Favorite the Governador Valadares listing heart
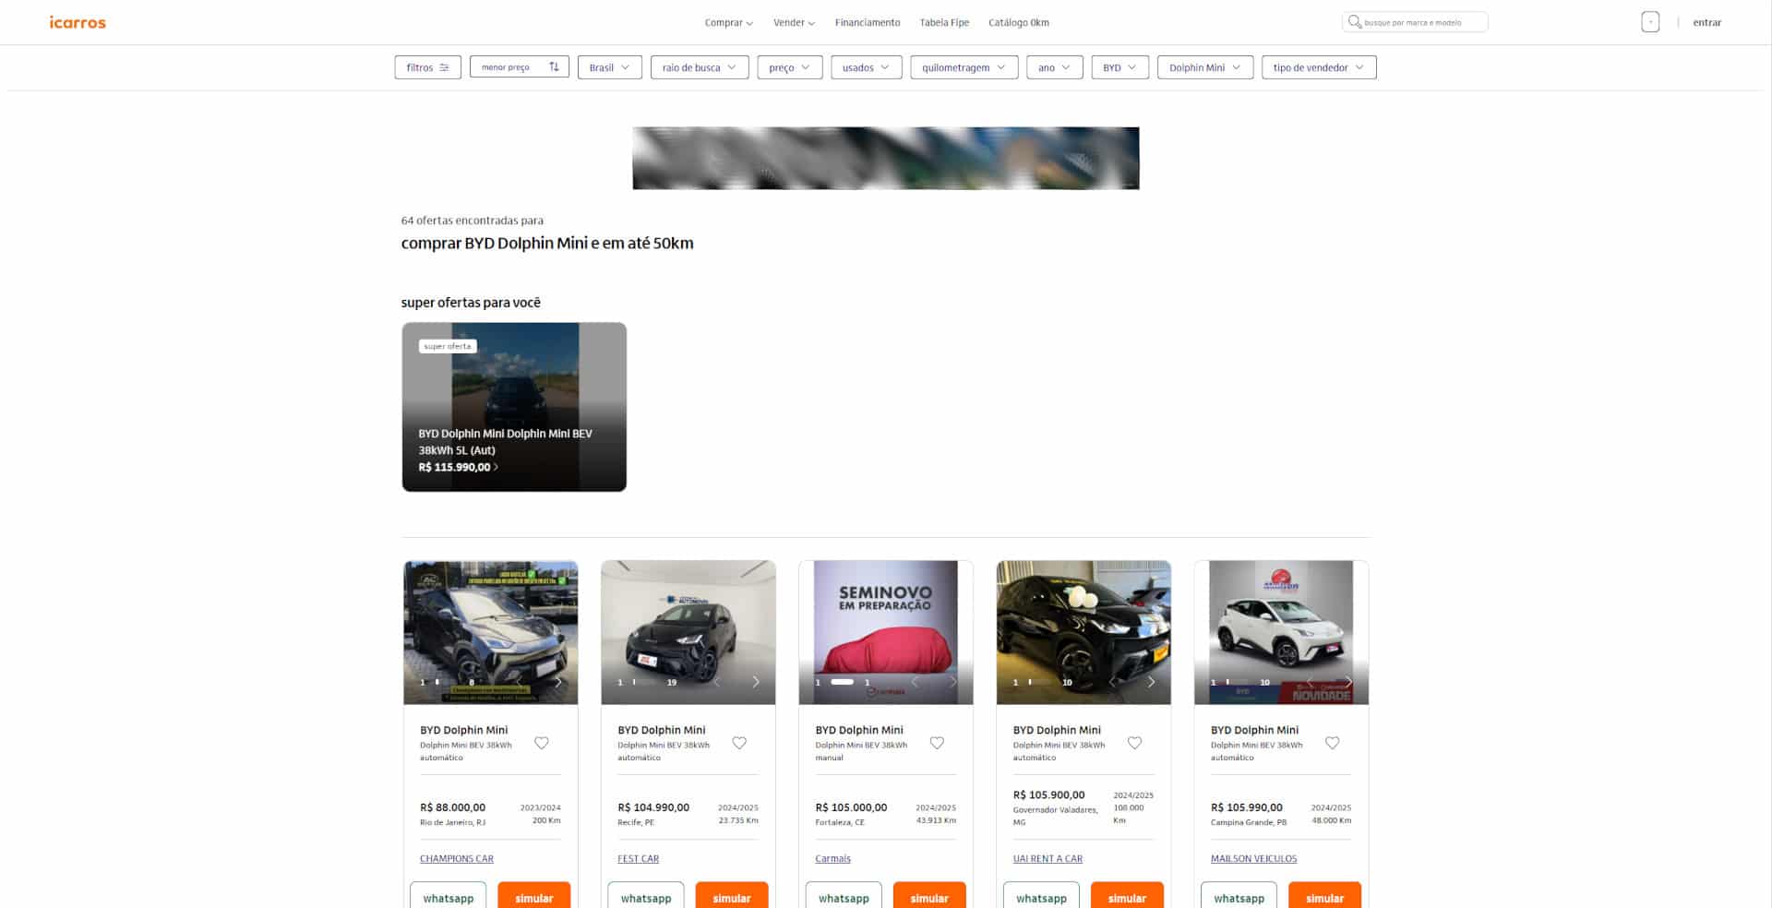Image resolution: width=1772 pixels, height=908 pixels. 1134,743
